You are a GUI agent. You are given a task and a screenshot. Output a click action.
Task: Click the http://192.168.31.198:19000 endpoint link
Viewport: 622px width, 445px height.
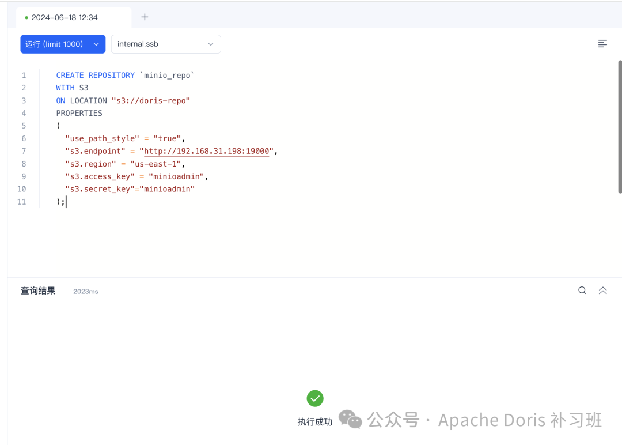click(x=207, y=151)
